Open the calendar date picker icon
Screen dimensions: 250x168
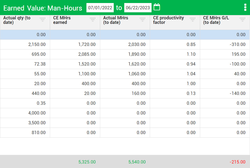(157, 7)
